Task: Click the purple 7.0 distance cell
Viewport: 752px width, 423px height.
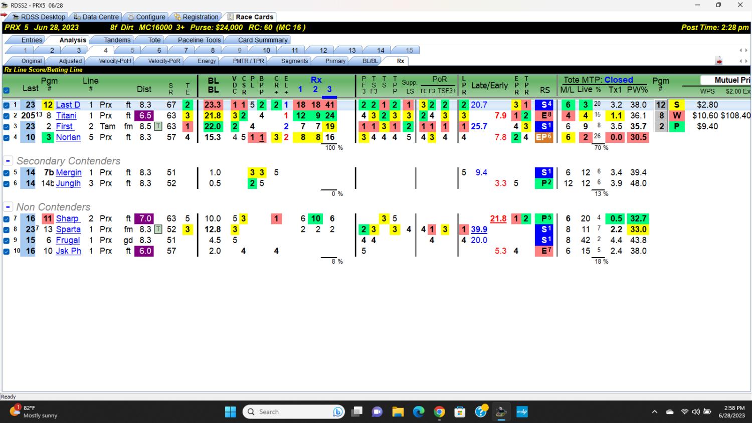Action: coord(145,219)
